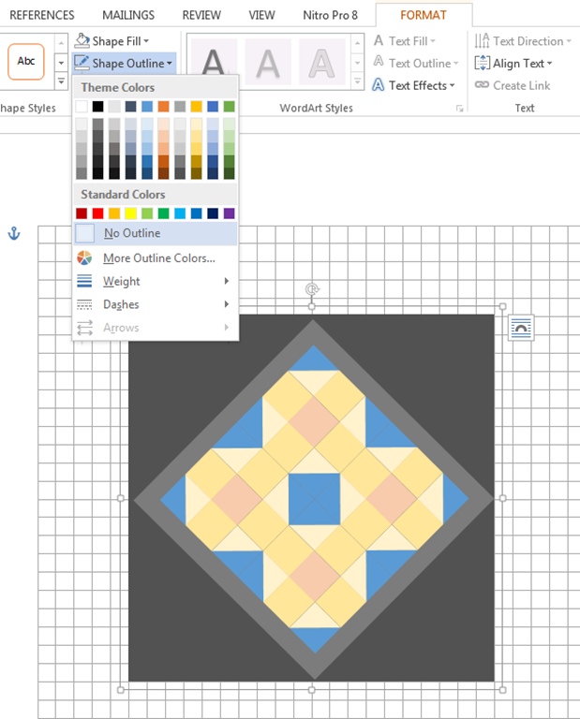Click the Create Link button
This screenshot has width=580, height=719.
click(513, 85)
